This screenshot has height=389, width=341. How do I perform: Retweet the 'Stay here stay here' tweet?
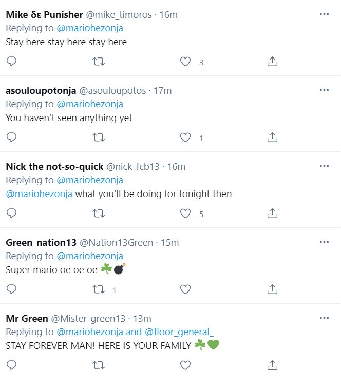(99, 62)
